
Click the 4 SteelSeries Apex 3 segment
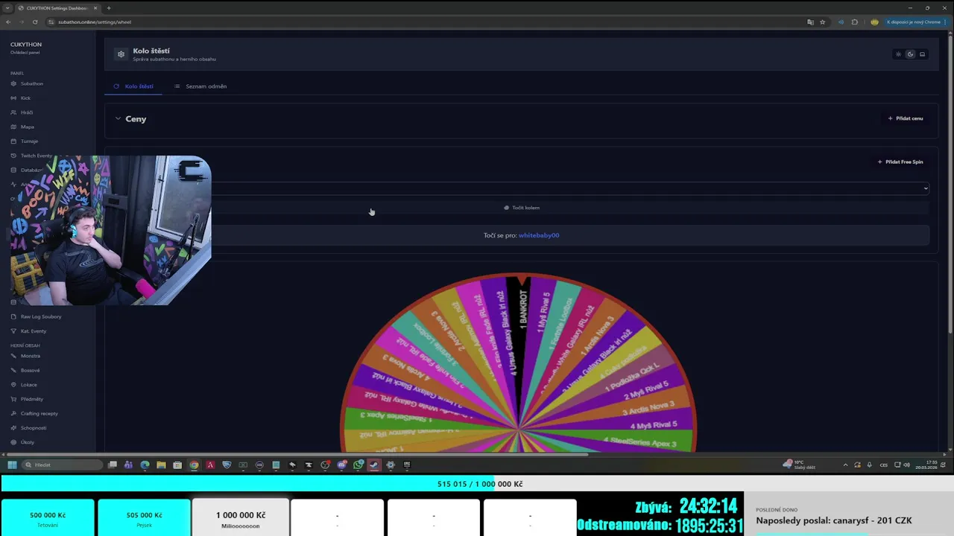(639, 443)
